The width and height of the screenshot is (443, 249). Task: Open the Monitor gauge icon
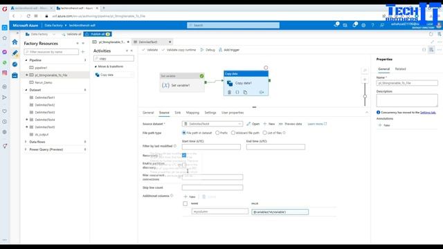tap(15, 64)
